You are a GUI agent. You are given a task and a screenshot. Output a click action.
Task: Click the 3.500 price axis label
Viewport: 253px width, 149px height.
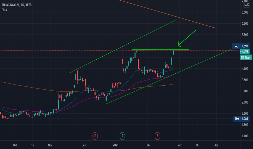245,80
